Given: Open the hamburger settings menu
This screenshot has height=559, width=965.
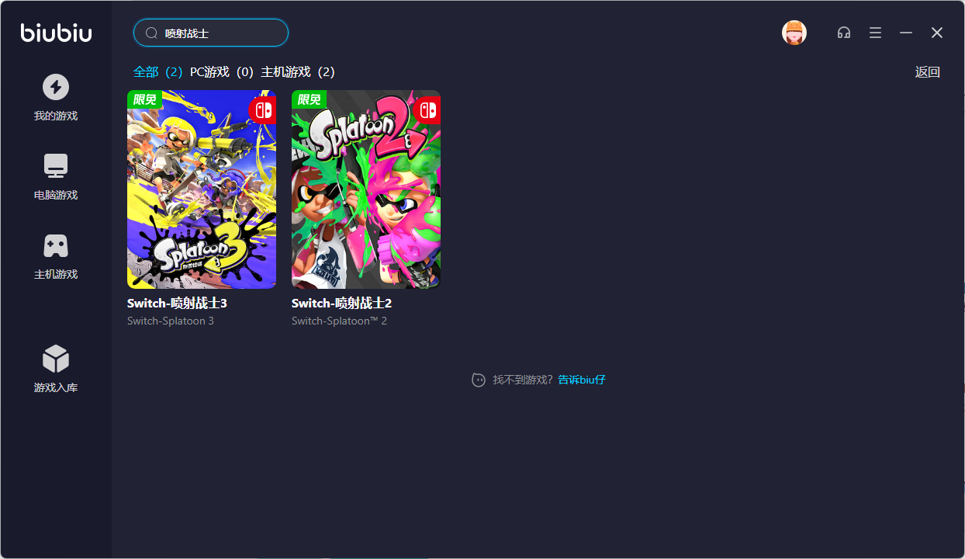Looking at the screenshot, I should [x=875, y=33].
